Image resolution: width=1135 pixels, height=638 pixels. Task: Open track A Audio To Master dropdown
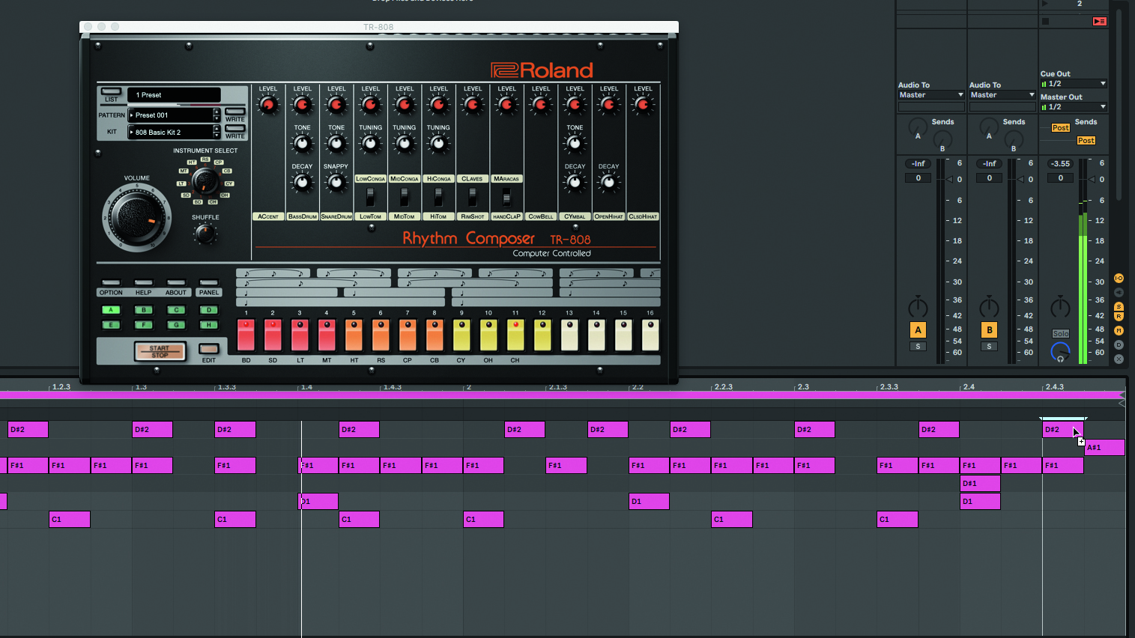931,95
